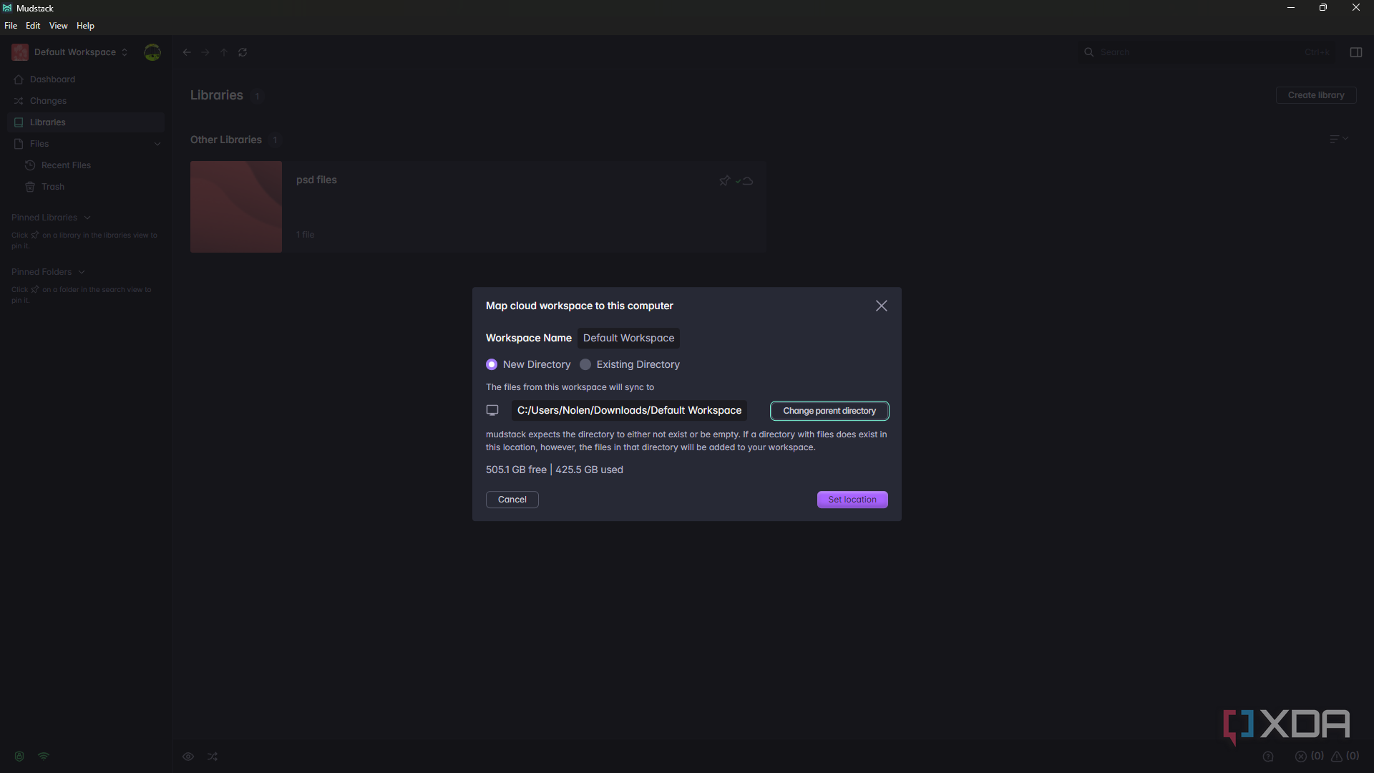Click the "Other Libraries" heading

(x=226, y=140)
